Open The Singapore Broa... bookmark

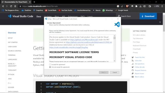[x=11, y=10]
